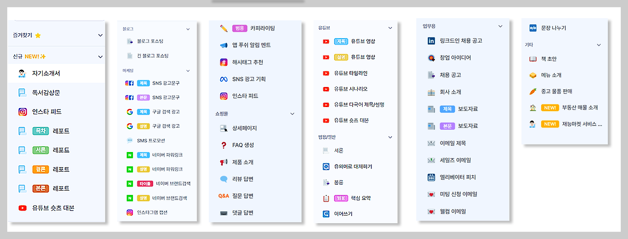Open the 서론 레포트 menu item
This screenshot has height=239, width=628.
(x=57, y=150)
